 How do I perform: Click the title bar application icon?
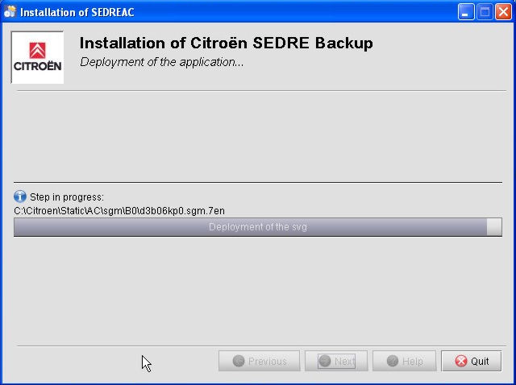coord(10,11)
